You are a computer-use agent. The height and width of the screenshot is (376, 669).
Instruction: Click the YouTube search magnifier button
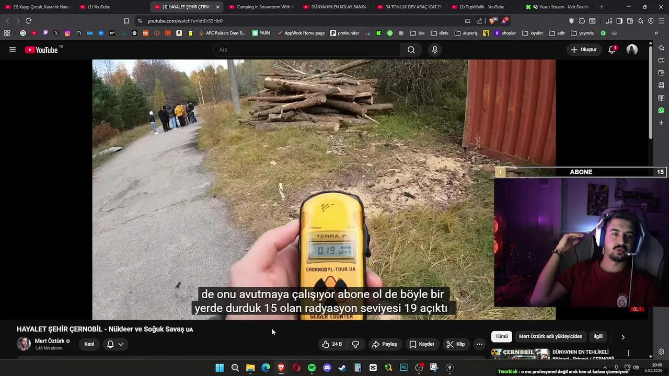click(411, 50)
